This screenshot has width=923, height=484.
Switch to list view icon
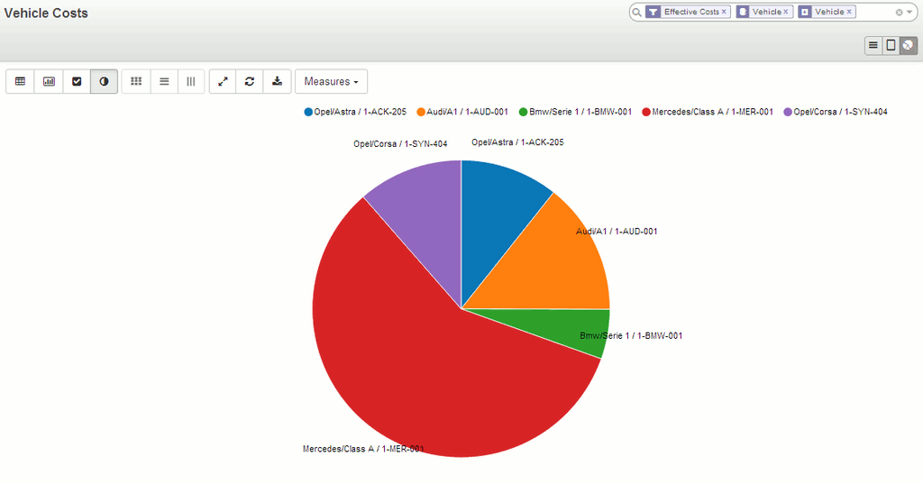873,45
